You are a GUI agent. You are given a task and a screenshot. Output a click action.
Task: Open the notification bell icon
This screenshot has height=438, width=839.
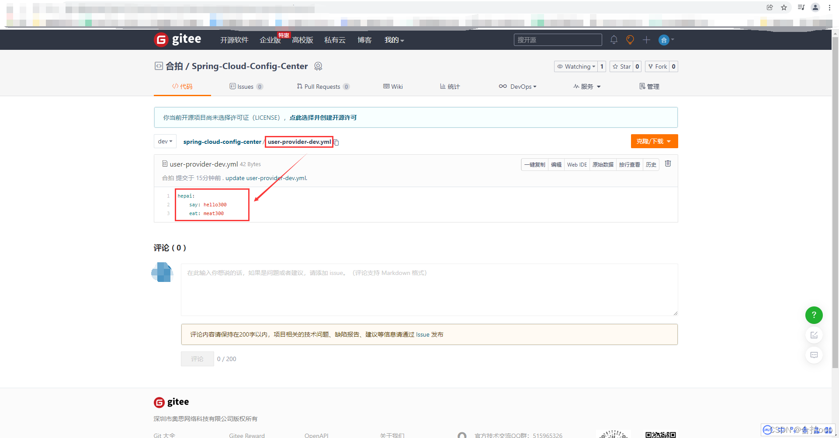coord(614,40)
